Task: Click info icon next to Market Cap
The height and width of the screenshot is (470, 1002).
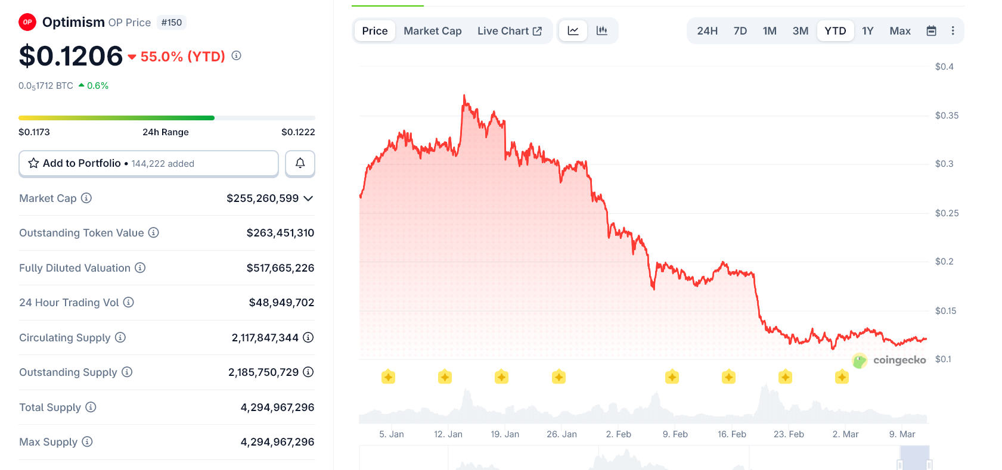Action: pyautogui.click(x=86, y=198)
